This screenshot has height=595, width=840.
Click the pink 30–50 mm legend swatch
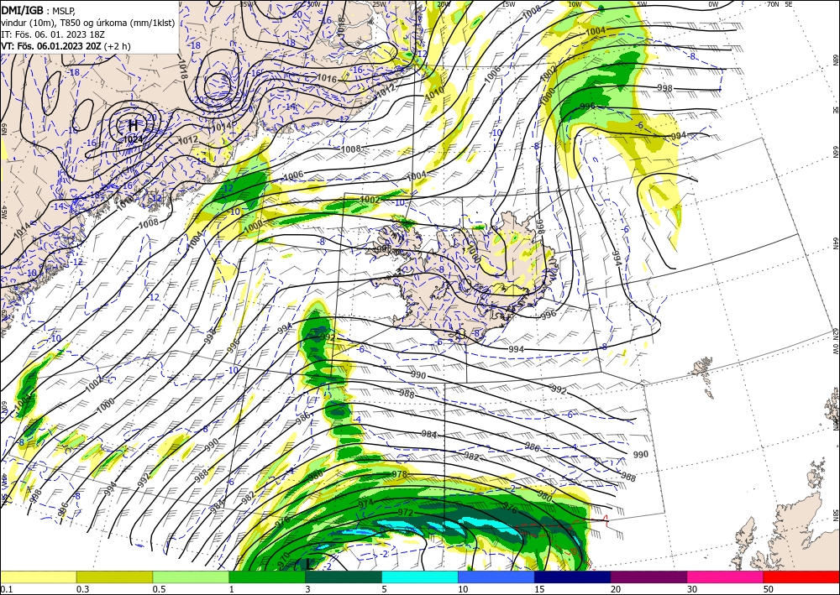(x=726, y=577)
